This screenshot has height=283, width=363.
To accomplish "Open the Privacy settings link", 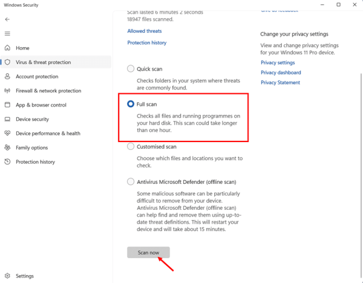I will [278, 62].
